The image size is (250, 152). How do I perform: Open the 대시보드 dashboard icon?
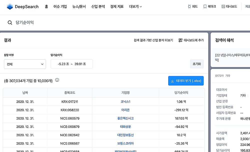(223, 7)
